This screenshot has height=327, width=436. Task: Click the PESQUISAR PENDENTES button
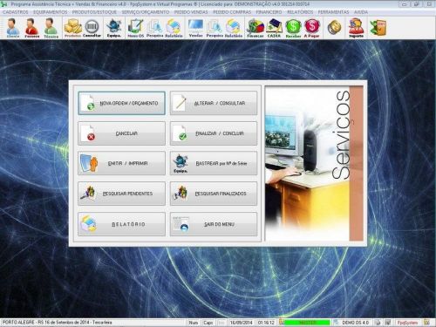pyautogui.click(x=121, y=194)
